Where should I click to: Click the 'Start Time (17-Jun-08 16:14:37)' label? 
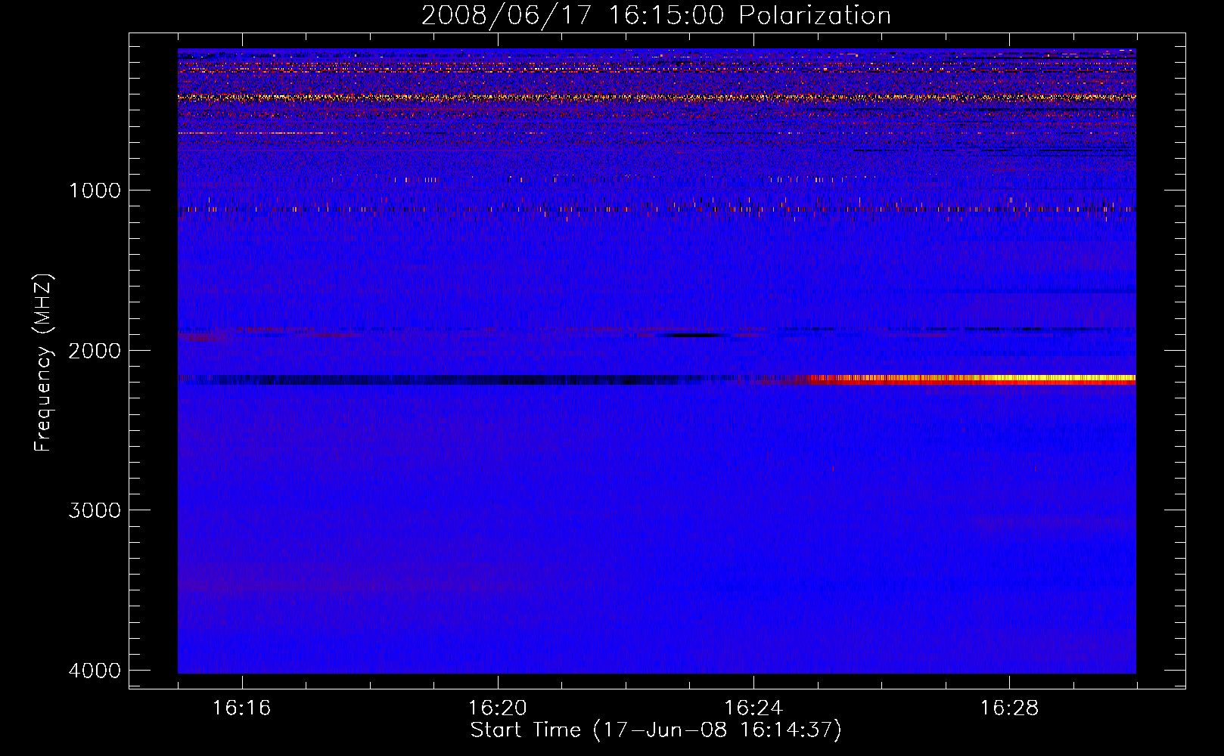click(656, 730)
